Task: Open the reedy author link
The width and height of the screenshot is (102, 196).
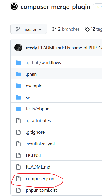Action: coord(31,48)
